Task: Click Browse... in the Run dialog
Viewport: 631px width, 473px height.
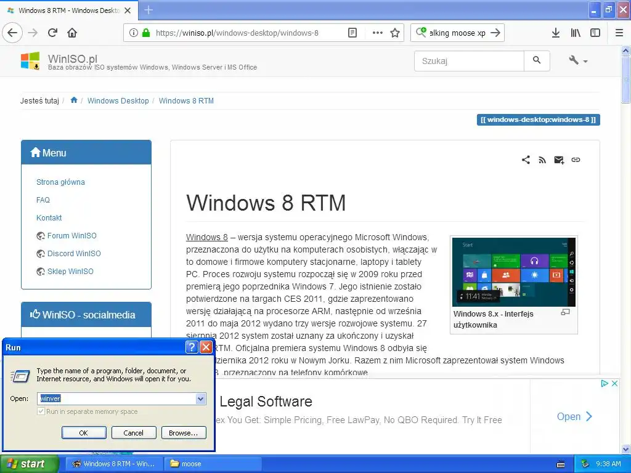Action: 184,433
